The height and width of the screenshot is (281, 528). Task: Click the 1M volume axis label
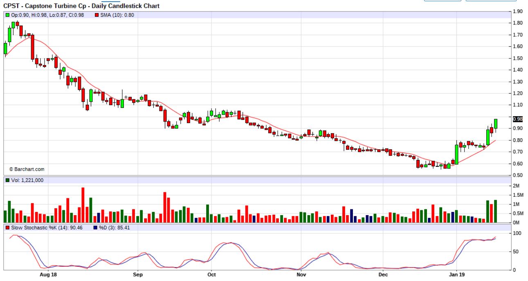coord(517,204)
